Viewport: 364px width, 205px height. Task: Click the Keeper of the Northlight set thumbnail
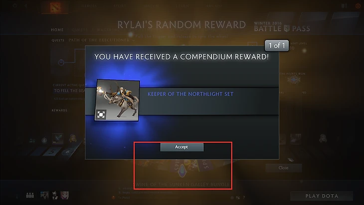click(117, 100)
